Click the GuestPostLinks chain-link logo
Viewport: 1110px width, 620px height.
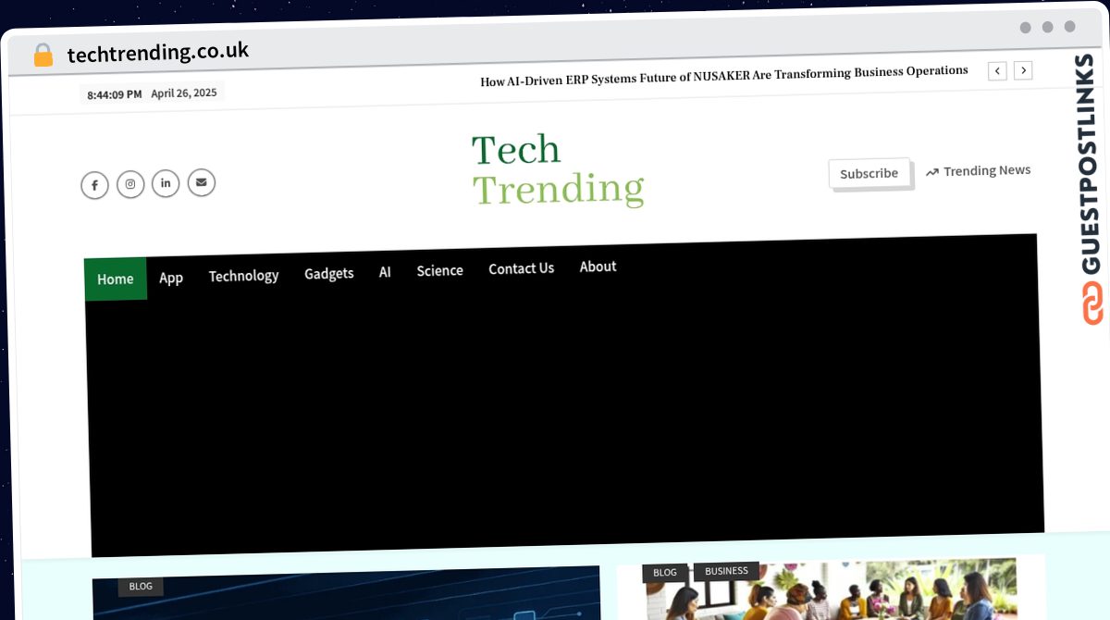point(1092,300)
